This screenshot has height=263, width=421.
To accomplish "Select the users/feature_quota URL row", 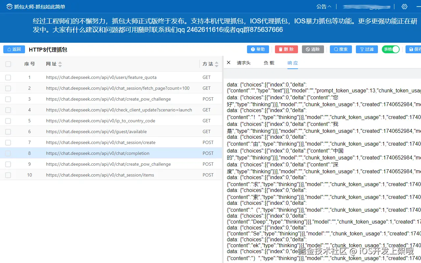I will pyautogui.click(x=101, y=77).
